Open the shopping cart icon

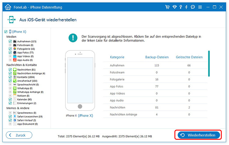pos(168,7)
